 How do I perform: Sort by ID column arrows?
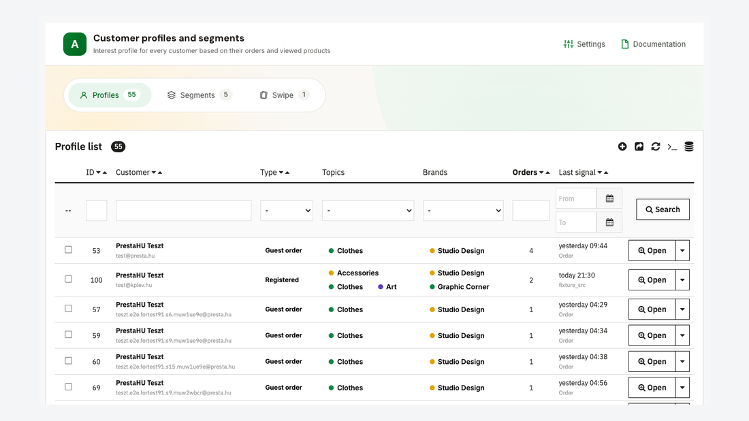(101, 172)
